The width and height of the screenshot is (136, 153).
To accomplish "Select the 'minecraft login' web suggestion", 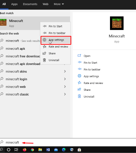I will coord(35,79).
